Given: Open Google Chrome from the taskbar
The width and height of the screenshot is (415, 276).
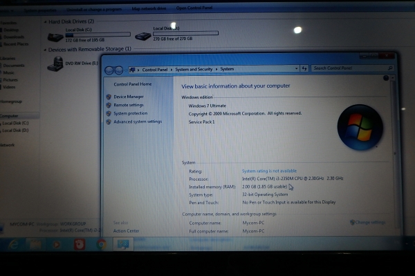Looking at the screenshot, I should pos(102,244).
